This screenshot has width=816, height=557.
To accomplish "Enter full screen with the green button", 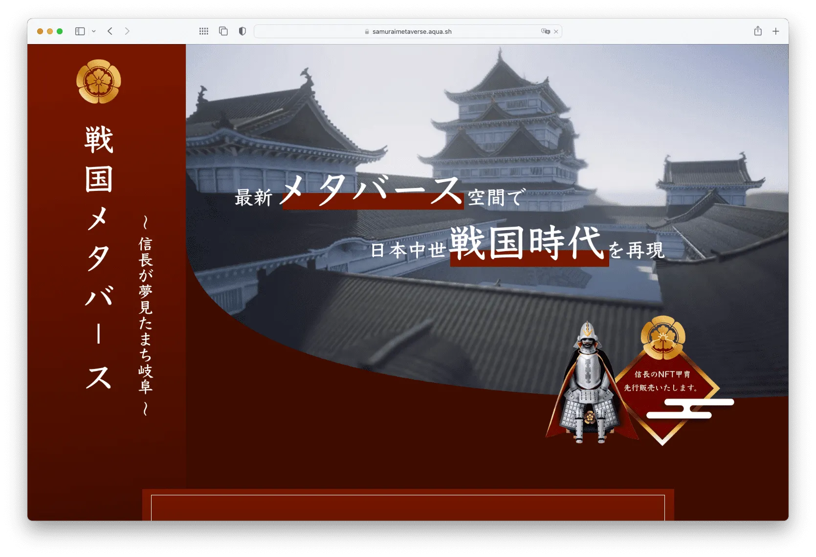I will 60,31.
